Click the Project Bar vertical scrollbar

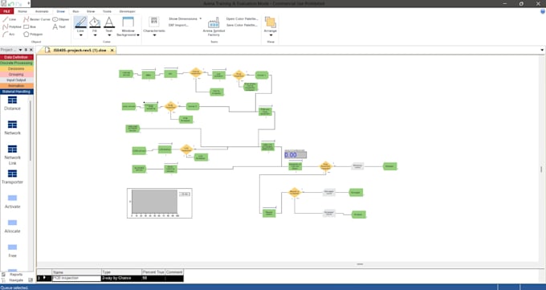[x=31, y=131]
